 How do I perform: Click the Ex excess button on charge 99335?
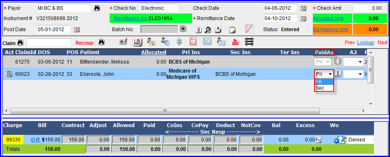pyautogui.click(x=318, y=140)
